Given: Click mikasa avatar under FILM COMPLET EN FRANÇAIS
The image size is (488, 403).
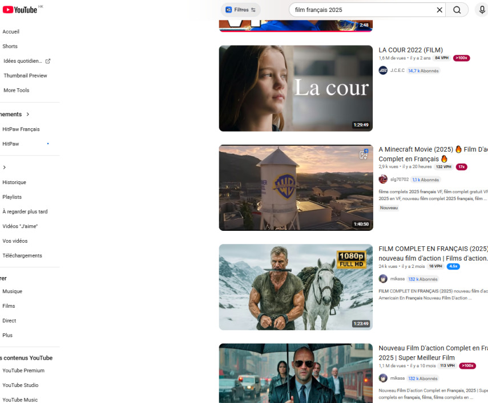Looking at the screenshot, I should [x=383, y=279].
